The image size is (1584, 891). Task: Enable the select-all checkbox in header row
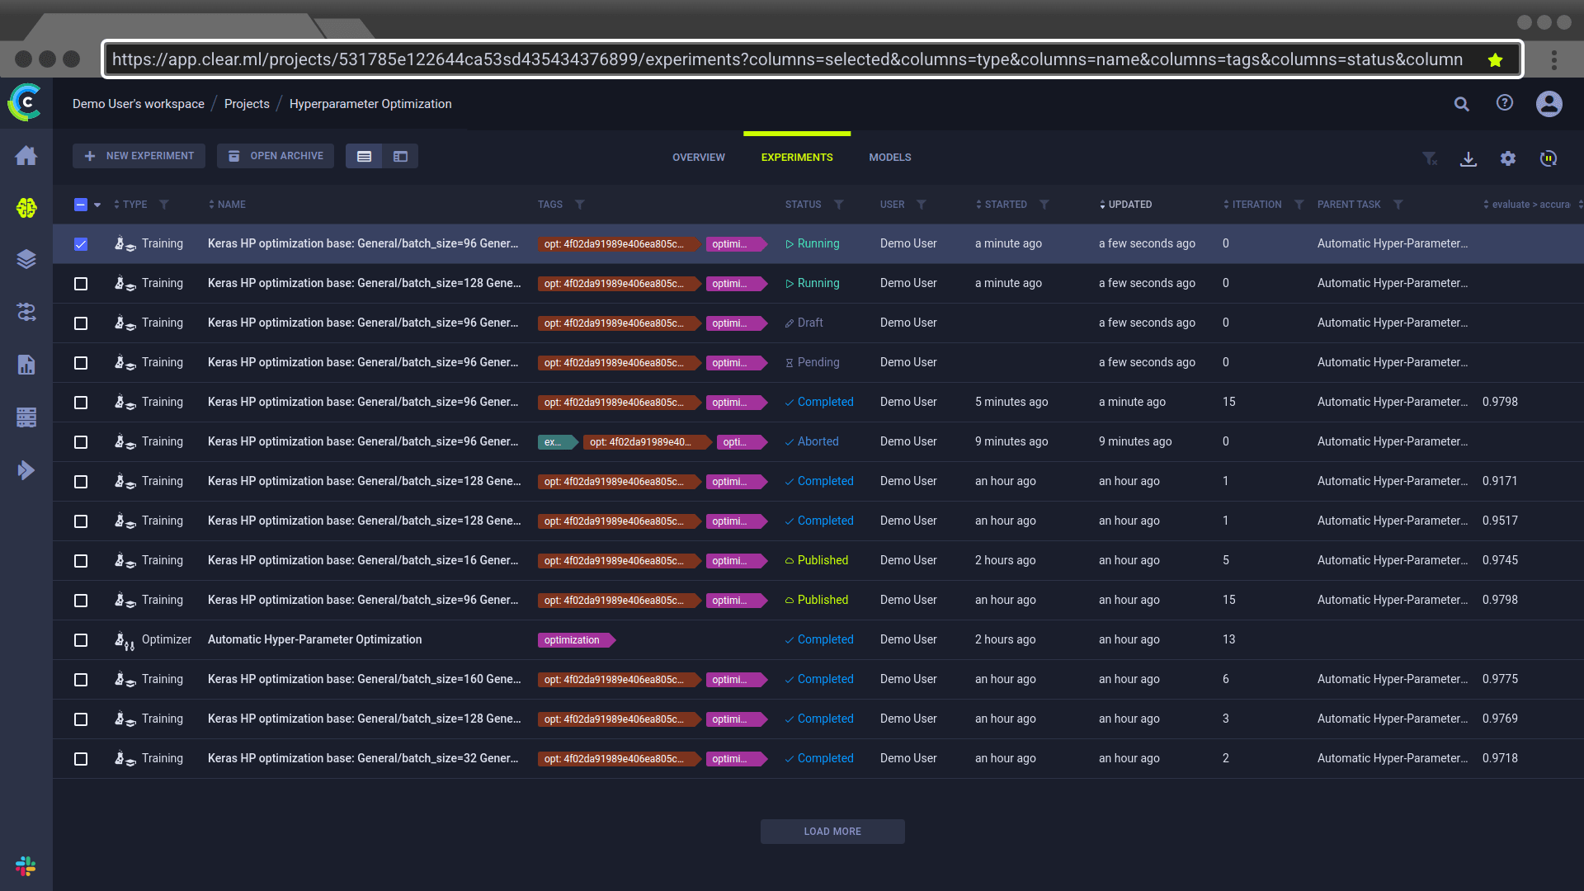(81, 205)
